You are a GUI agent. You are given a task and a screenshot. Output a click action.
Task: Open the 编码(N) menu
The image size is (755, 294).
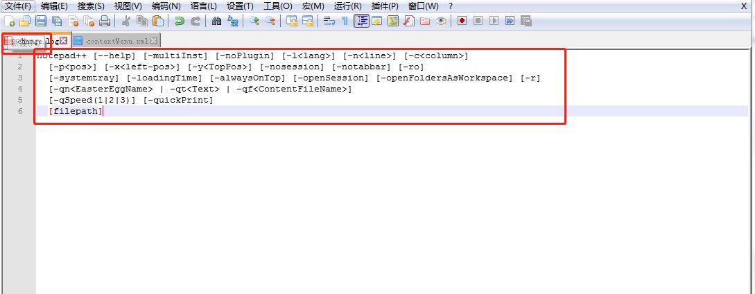166,6
